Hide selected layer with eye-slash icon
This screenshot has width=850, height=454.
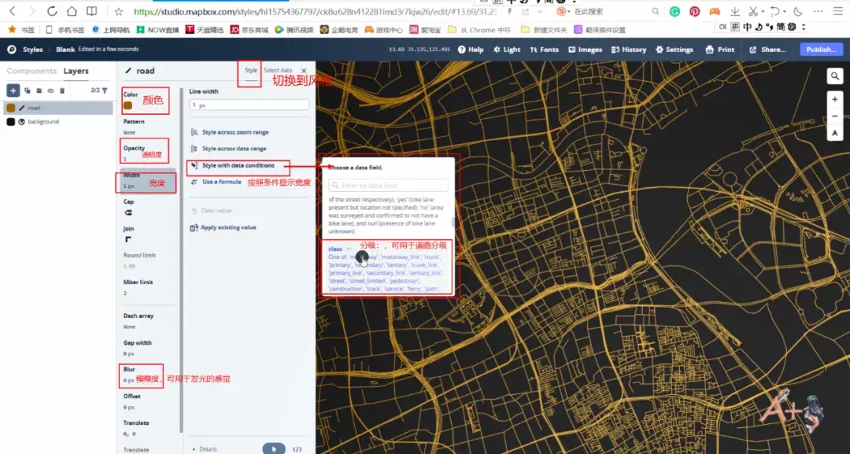50,90
